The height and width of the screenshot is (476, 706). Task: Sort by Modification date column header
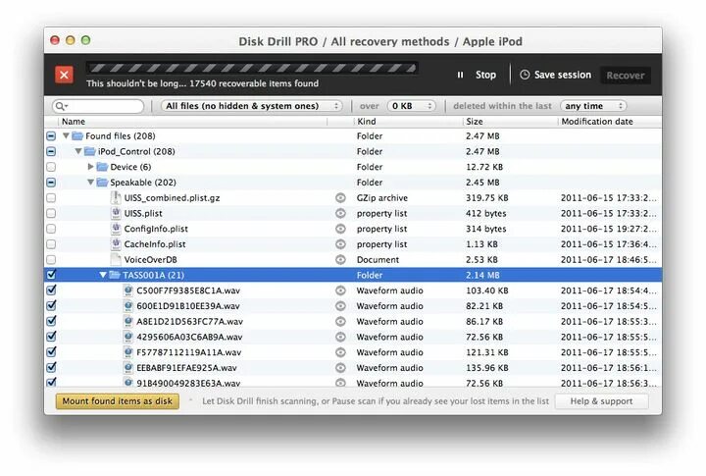597,122
